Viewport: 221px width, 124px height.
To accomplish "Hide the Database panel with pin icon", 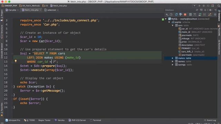I will click(x=215, y=10).
